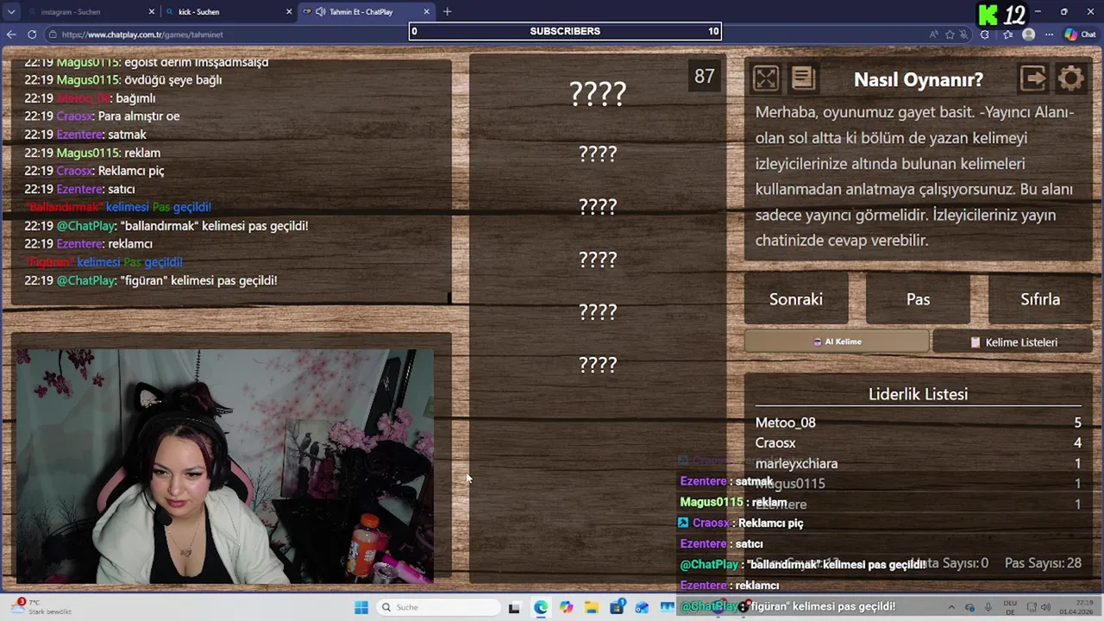
Task: Switch DEU keyboard language indicator
Action: coord(1010,607)
